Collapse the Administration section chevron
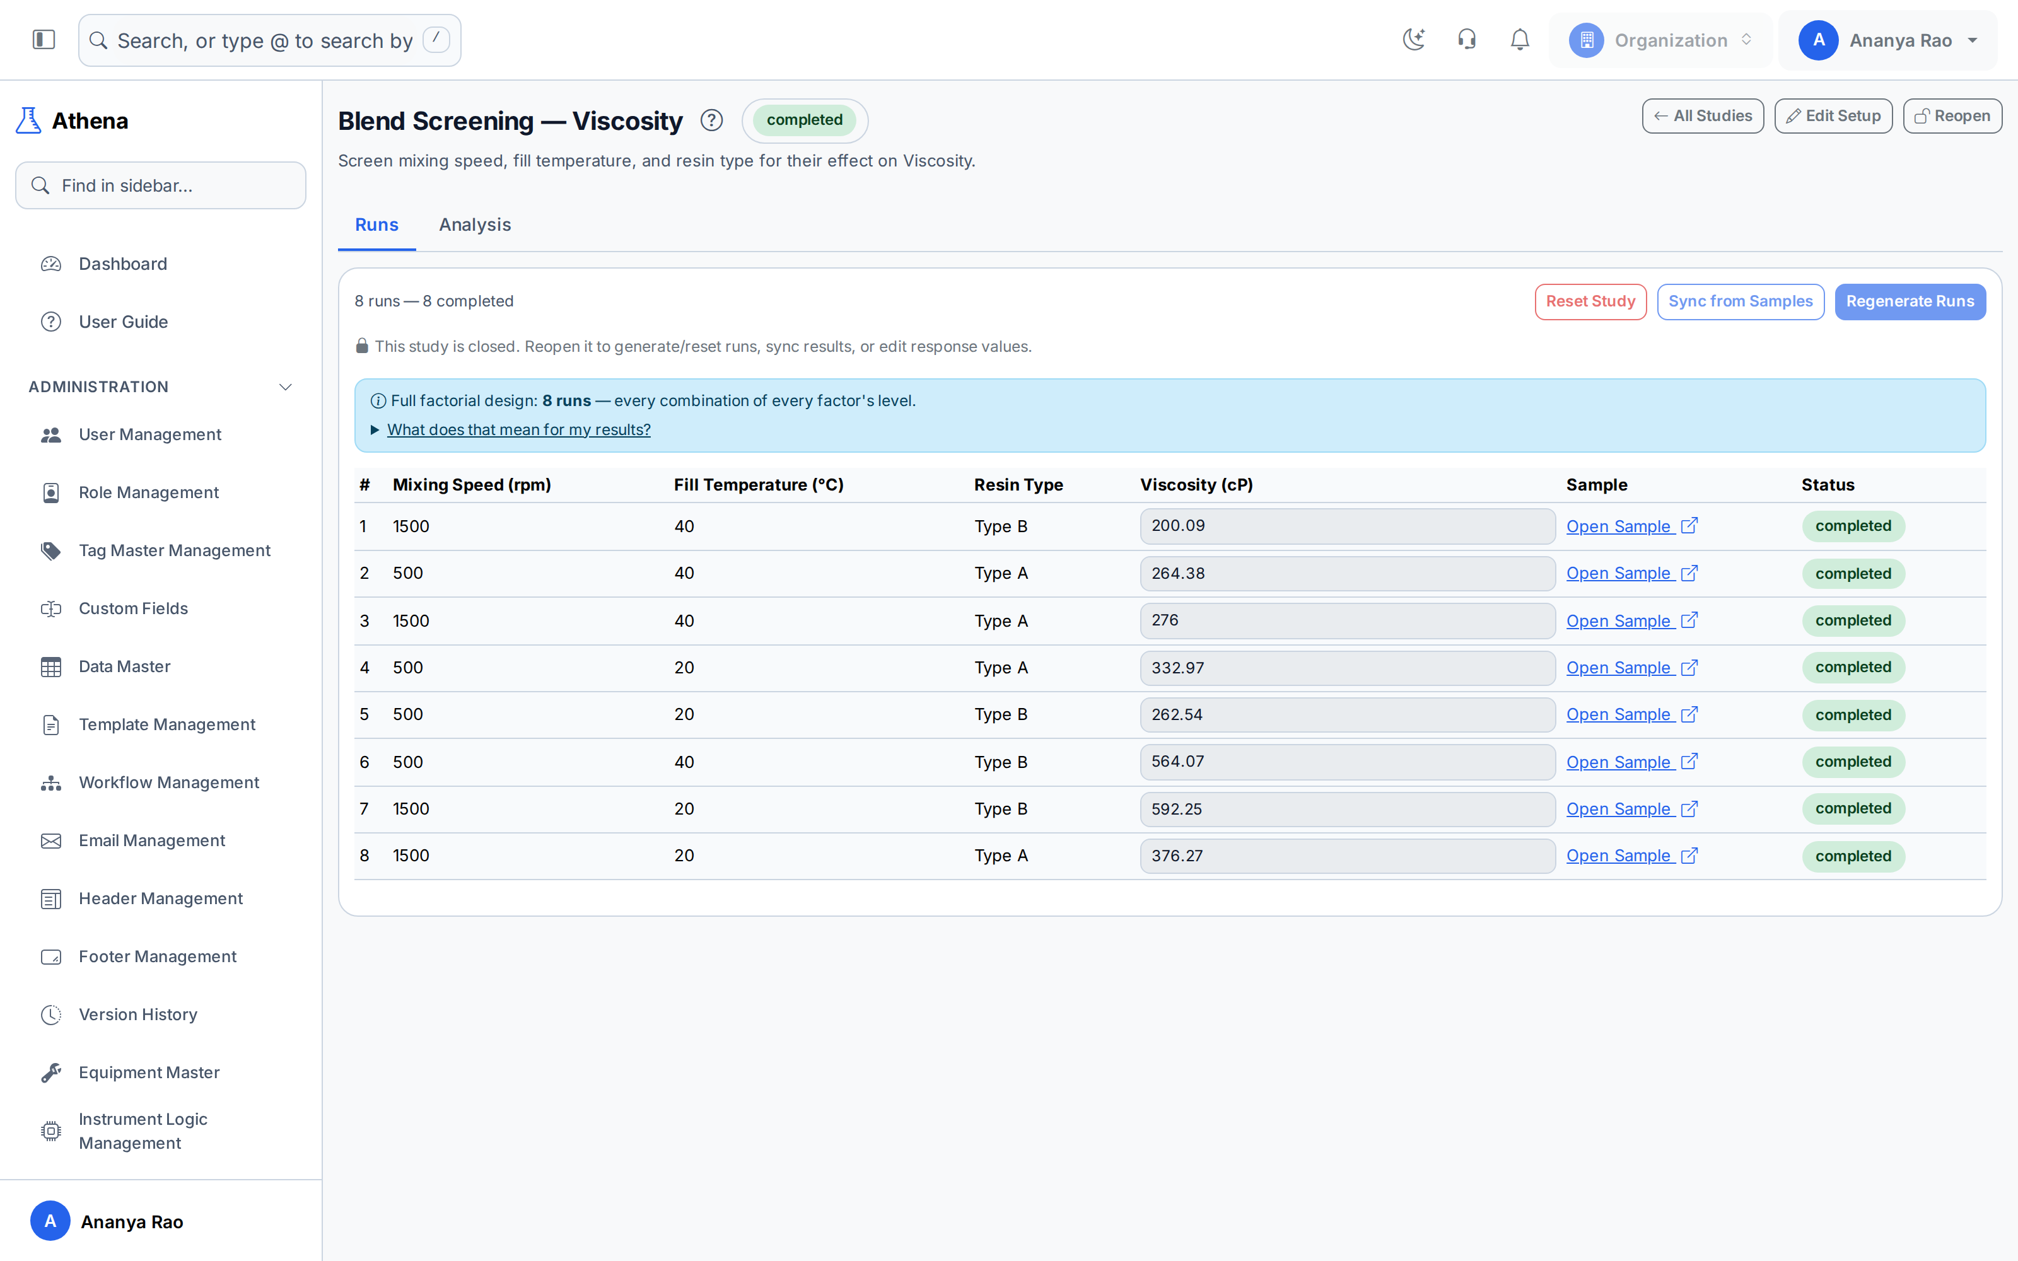 (285, 387)
